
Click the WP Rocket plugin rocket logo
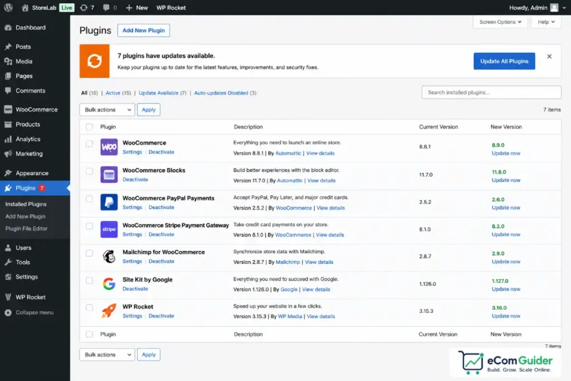[x=109, y=311]
